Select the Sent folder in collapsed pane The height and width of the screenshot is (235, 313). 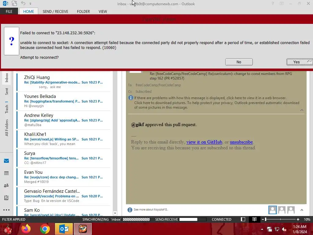(x=7, y=91)
